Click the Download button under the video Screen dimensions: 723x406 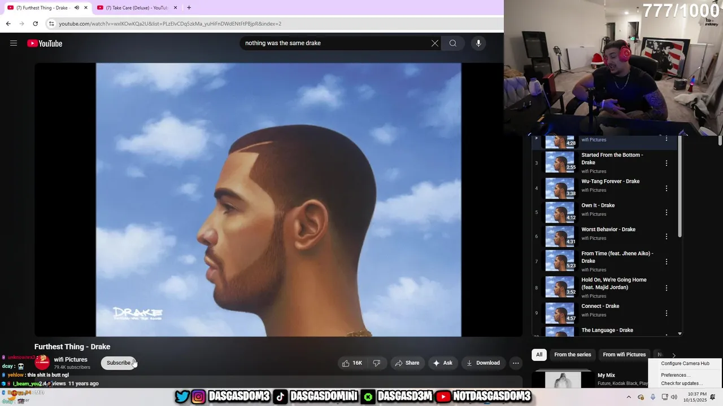(483, 363)
